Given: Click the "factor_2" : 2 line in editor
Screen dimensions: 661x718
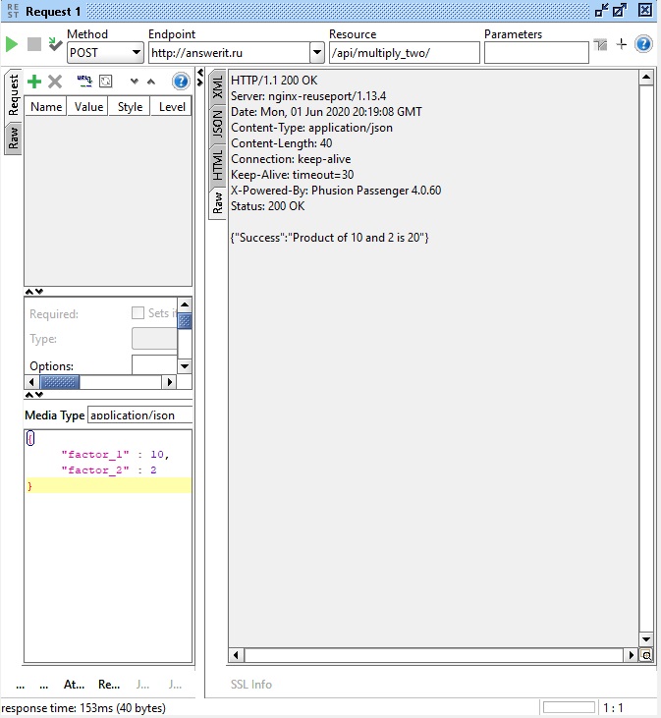Looking at the screenshot, I should [x=109, y=469].
